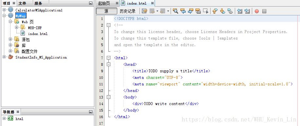The height and width of the screenshot is (126, 300).
Task: Close the 导航器 panel
Action: click(x=18, y=112)
